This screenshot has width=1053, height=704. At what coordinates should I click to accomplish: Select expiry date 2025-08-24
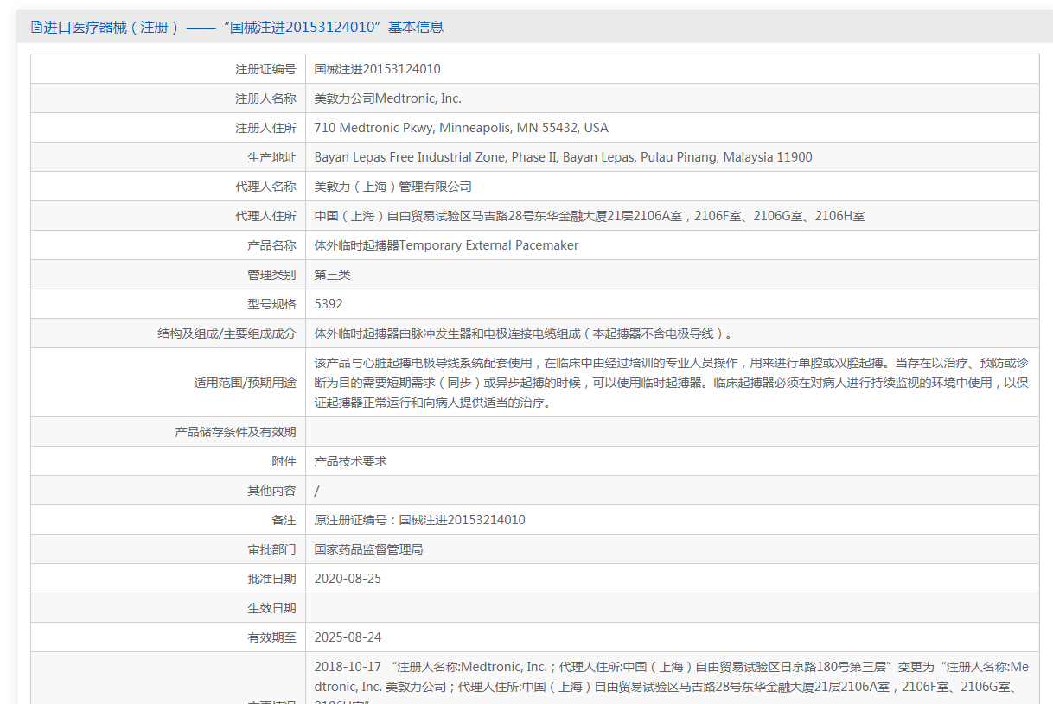click(348, 637)
